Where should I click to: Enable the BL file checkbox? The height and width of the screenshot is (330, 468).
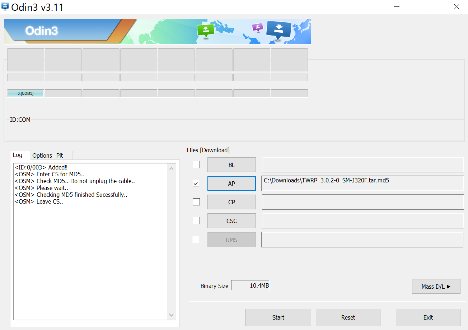196,164
